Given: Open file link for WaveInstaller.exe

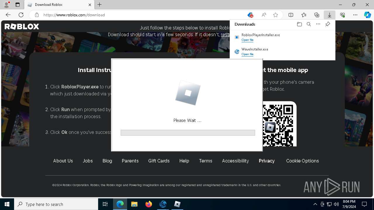Looking at the screenshot, I should [x=247, y=54].
